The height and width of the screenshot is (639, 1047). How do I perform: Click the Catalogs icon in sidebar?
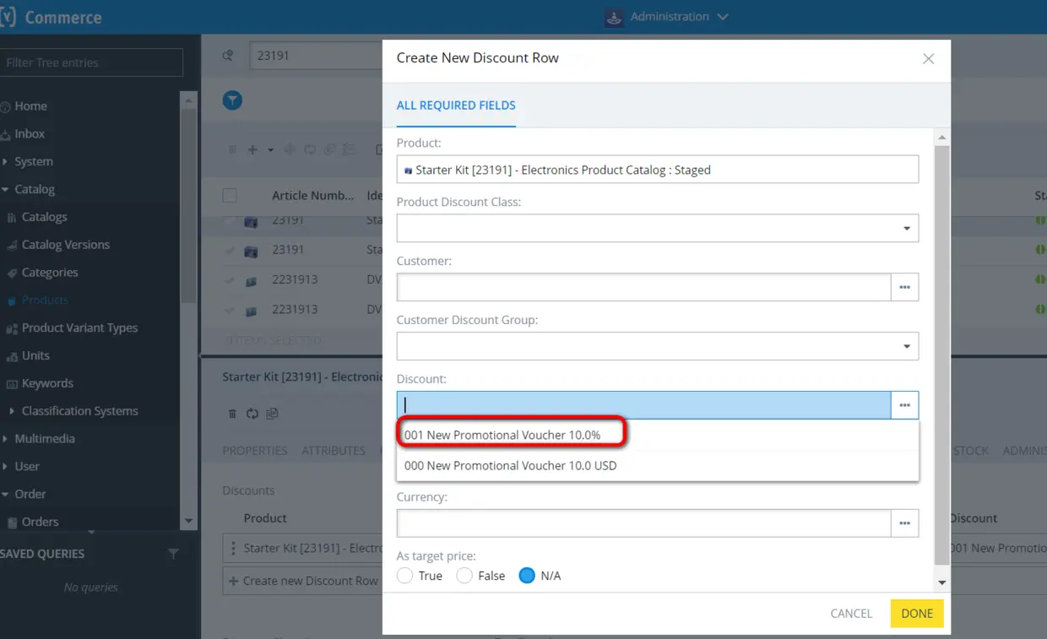pos(12,217)
